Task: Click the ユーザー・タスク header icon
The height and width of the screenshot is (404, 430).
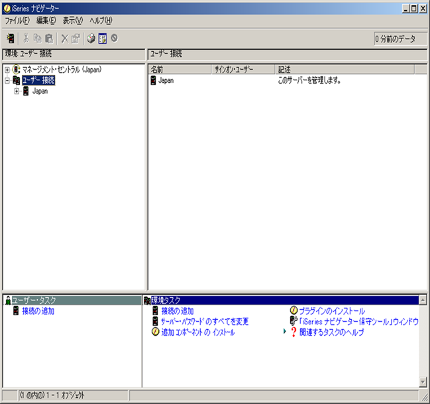Action: [x=8, y=301]
